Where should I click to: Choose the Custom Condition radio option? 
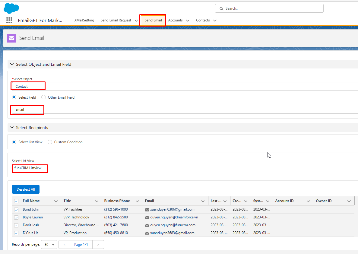coord(50,142)
